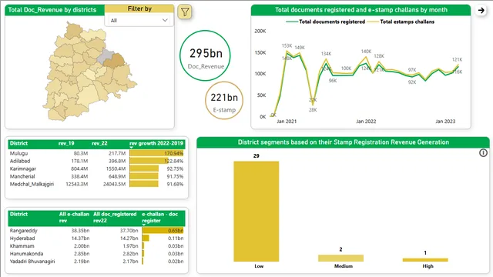Sort by rev_19 column header
This screenshot has height=277, width=493.
[66, 144]
